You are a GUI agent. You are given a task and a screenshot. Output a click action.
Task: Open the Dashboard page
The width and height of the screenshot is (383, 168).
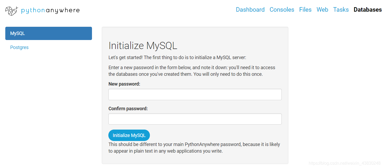pos(250,10)
